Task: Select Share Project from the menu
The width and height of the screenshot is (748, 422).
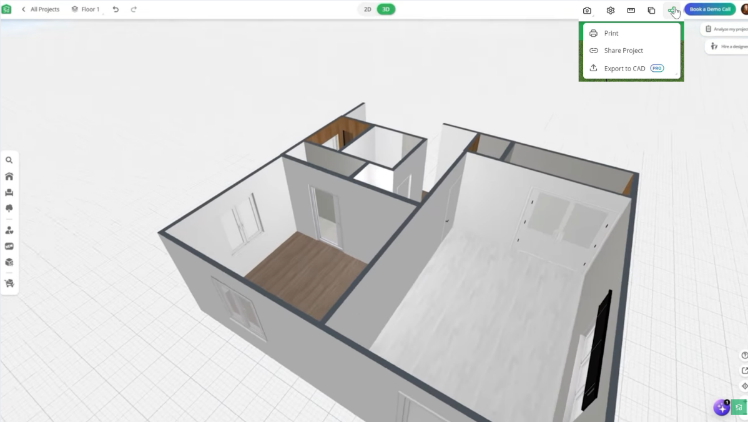Action: pos(623,51)
